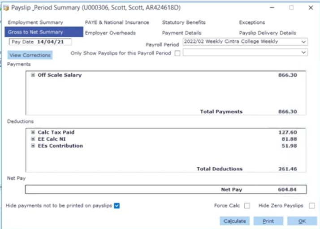
Task: Tick Only Show Payslips for this Payroll Period
Action: point(177,53)
